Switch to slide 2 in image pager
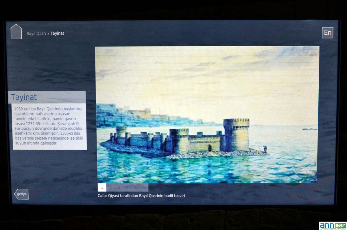The width and height of the screenshot is (347, 230). tap(110, 187)
